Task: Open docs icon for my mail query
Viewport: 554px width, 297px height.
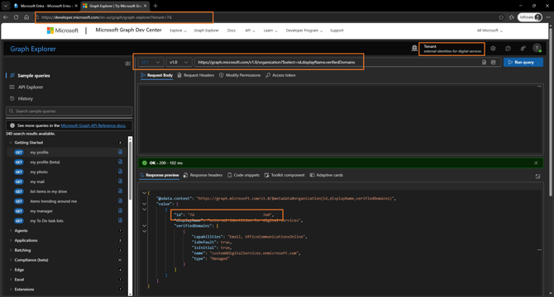Action: pos(120,181)
